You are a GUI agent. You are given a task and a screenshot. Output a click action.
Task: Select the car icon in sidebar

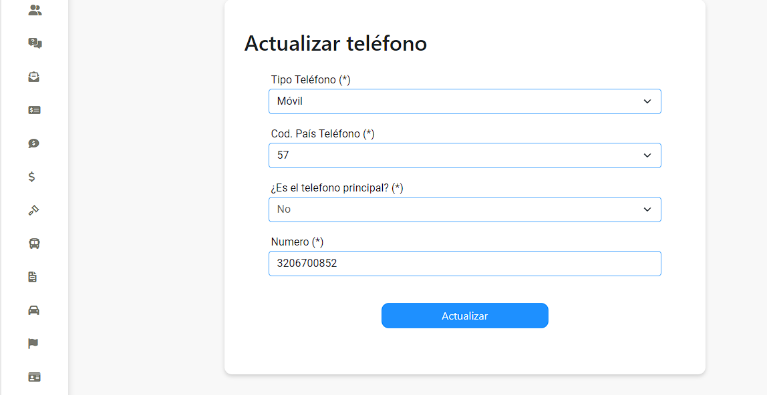[x=34, y=310]
